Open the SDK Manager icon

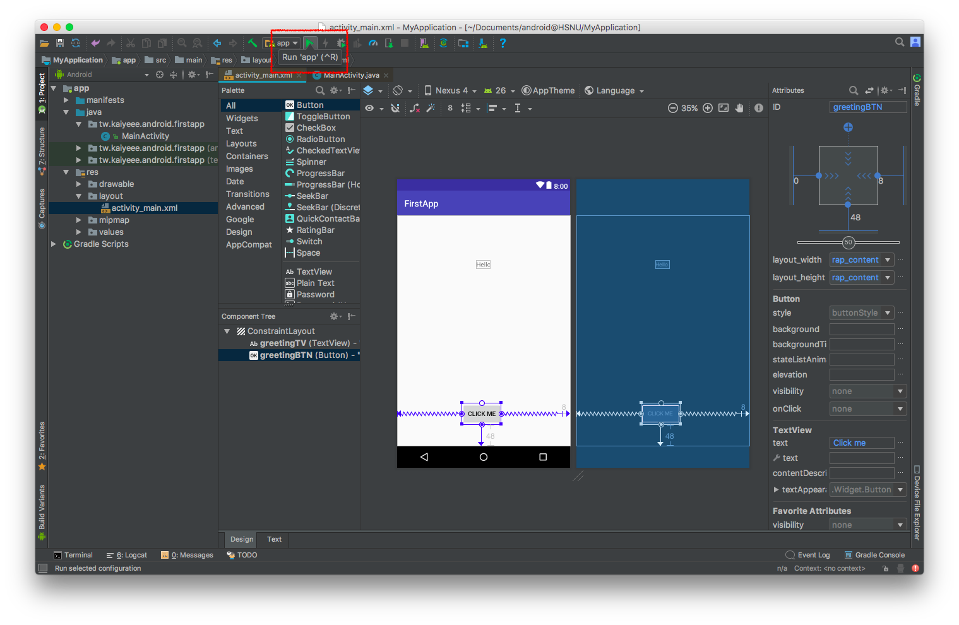483,43
